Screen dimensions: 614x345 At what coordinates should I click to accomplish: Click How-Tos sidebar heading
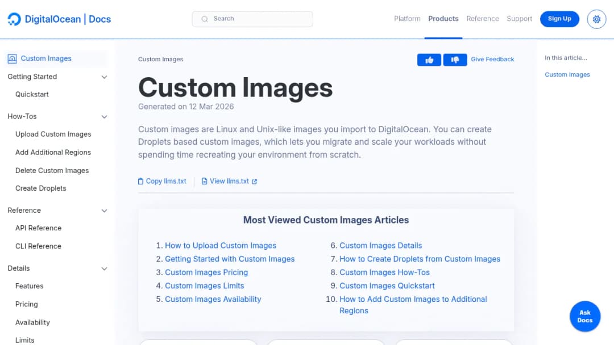tap(22, 116)
